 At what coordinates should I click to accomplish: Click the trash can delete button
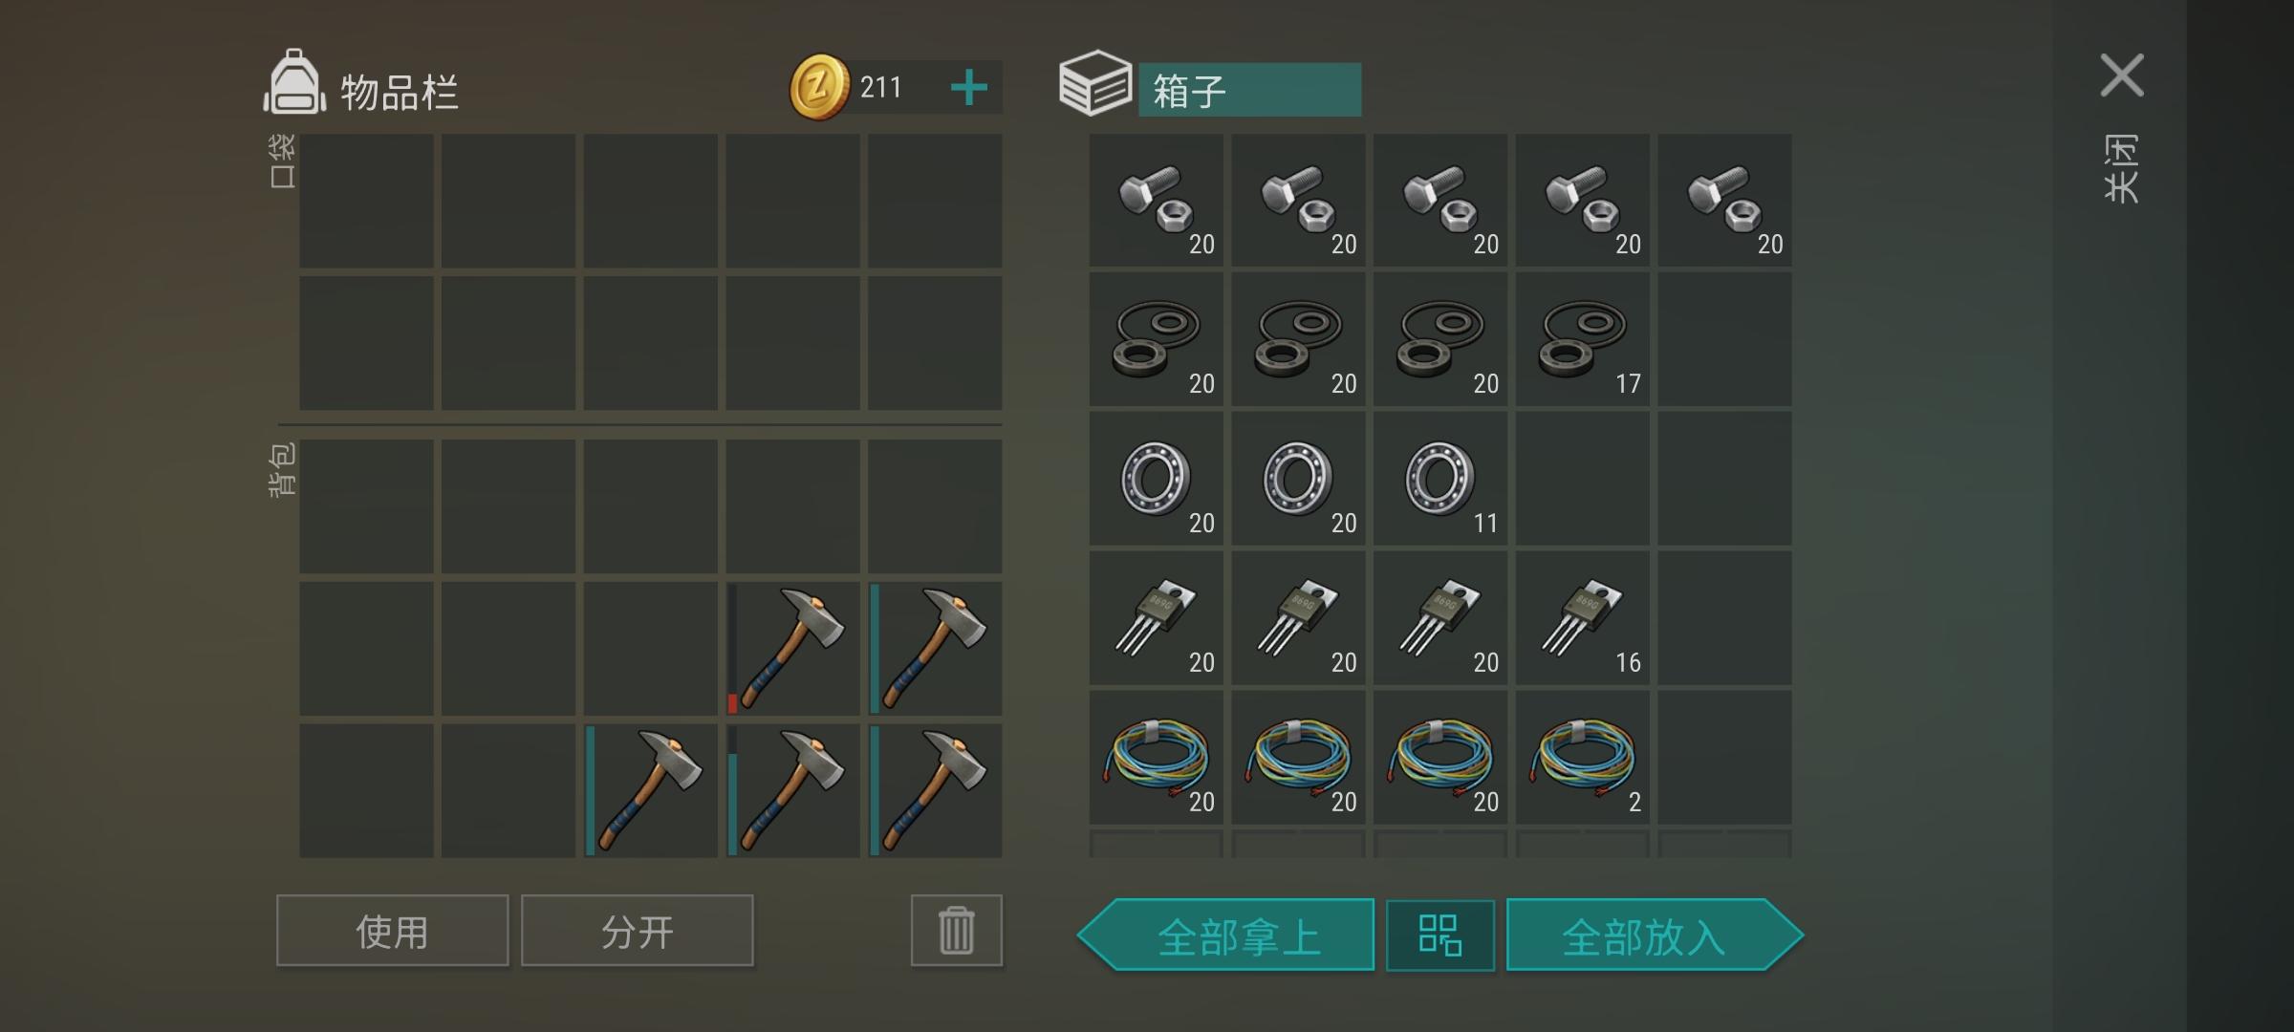click(956, 931)
